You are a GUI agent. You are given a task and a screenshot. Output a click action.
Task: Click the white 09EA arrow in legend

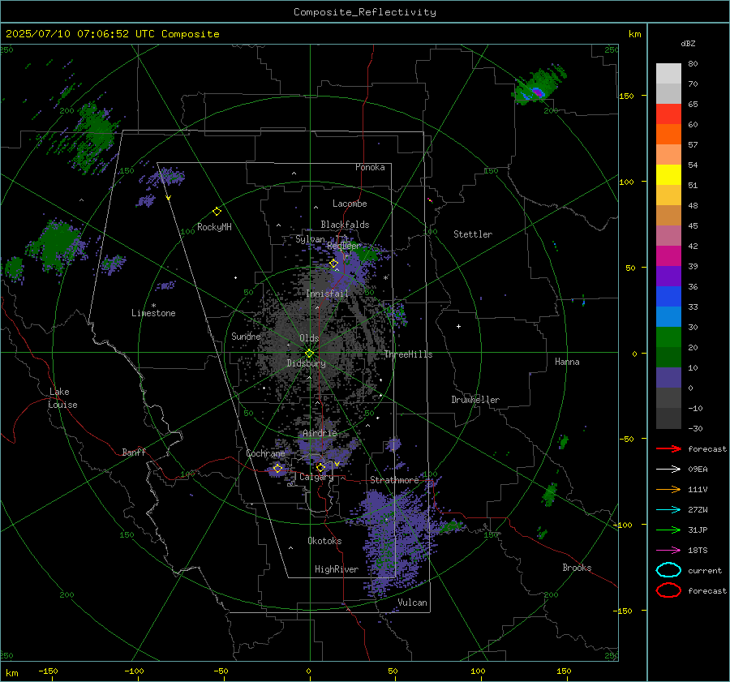pos(668,469)
